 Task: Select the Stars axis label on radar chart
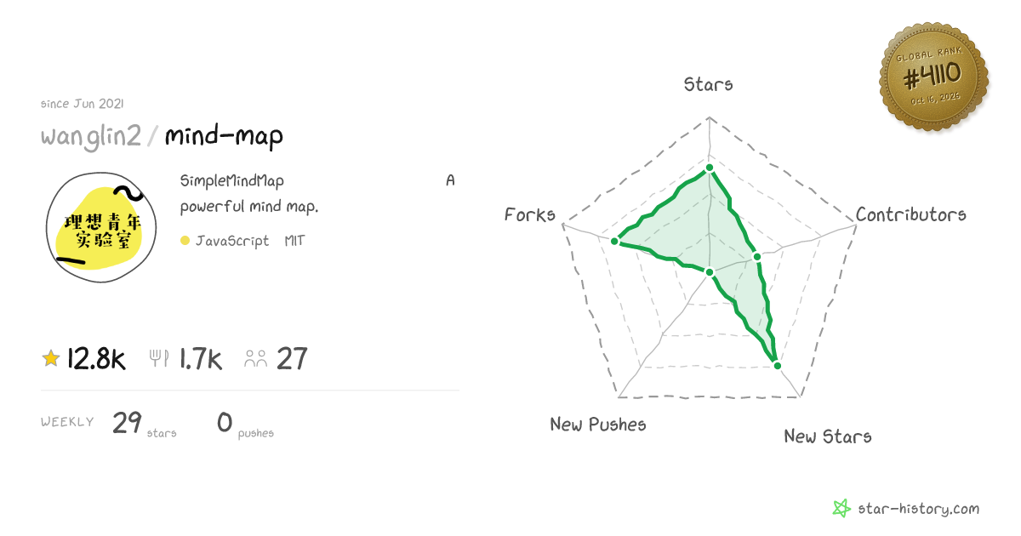709,84
